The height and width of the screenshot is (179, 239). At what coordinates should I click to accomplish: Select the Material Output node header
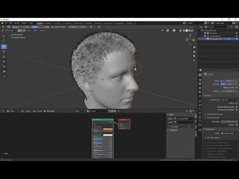(x=124, y=120)
